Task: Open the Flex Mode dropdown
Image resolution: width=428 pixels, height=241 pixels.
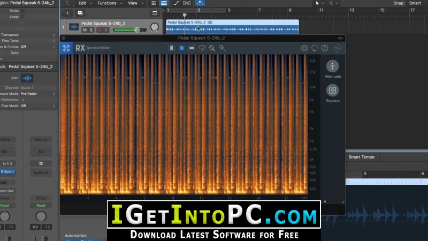Action: pyautogui.click(x=54, y=106)
